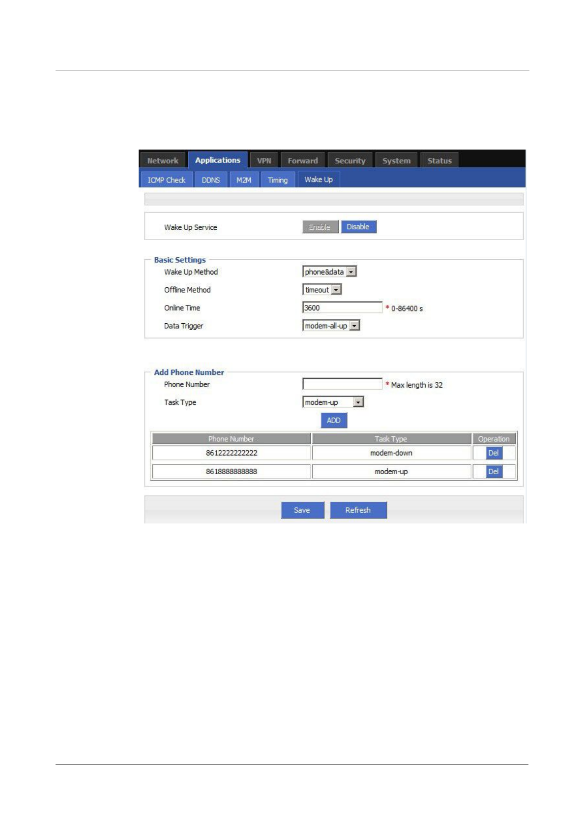This screenshot has height=827, width=584.
Task: Click the ADD button
Action: (334, 420)
